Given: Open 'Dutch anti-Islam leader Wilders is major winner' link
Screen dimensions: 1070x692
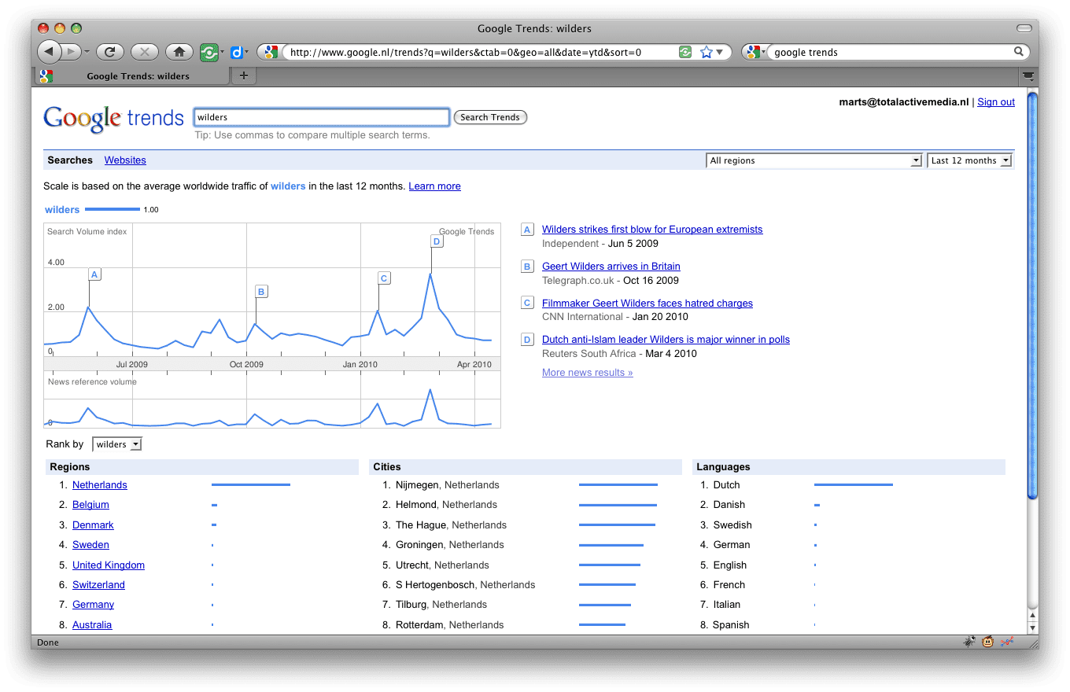Looking at the screenshot, I should 666,340.
